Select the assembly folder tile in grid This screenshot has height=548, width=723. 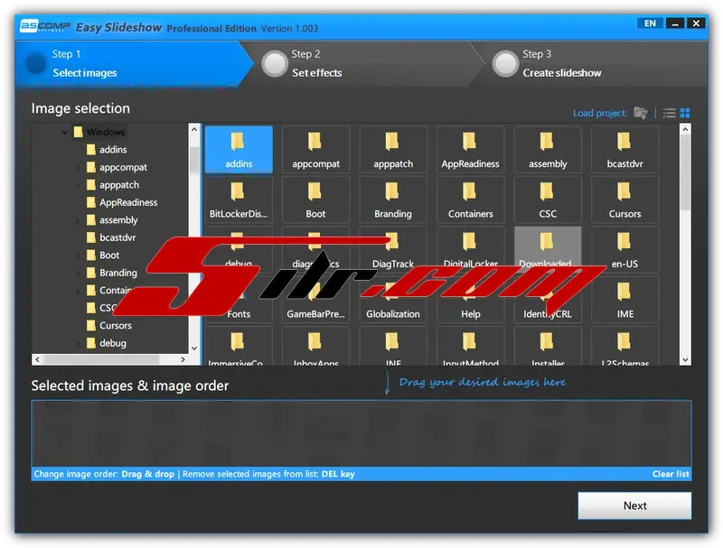tap(548, 150)
